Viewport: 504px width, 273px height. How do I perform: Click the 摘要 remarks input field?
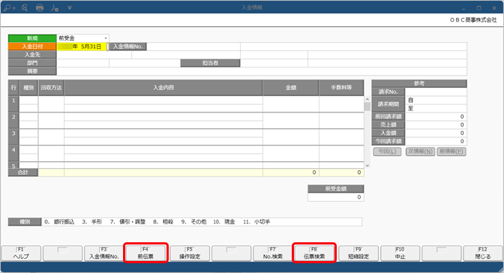pyautogui.click(x=262, y=71)
